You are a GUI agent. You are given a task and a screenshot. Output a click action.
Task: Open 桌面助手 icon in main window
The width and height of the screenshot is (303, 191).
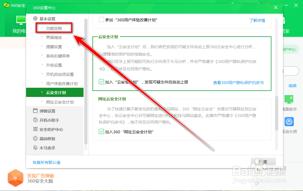click(289, 100)
